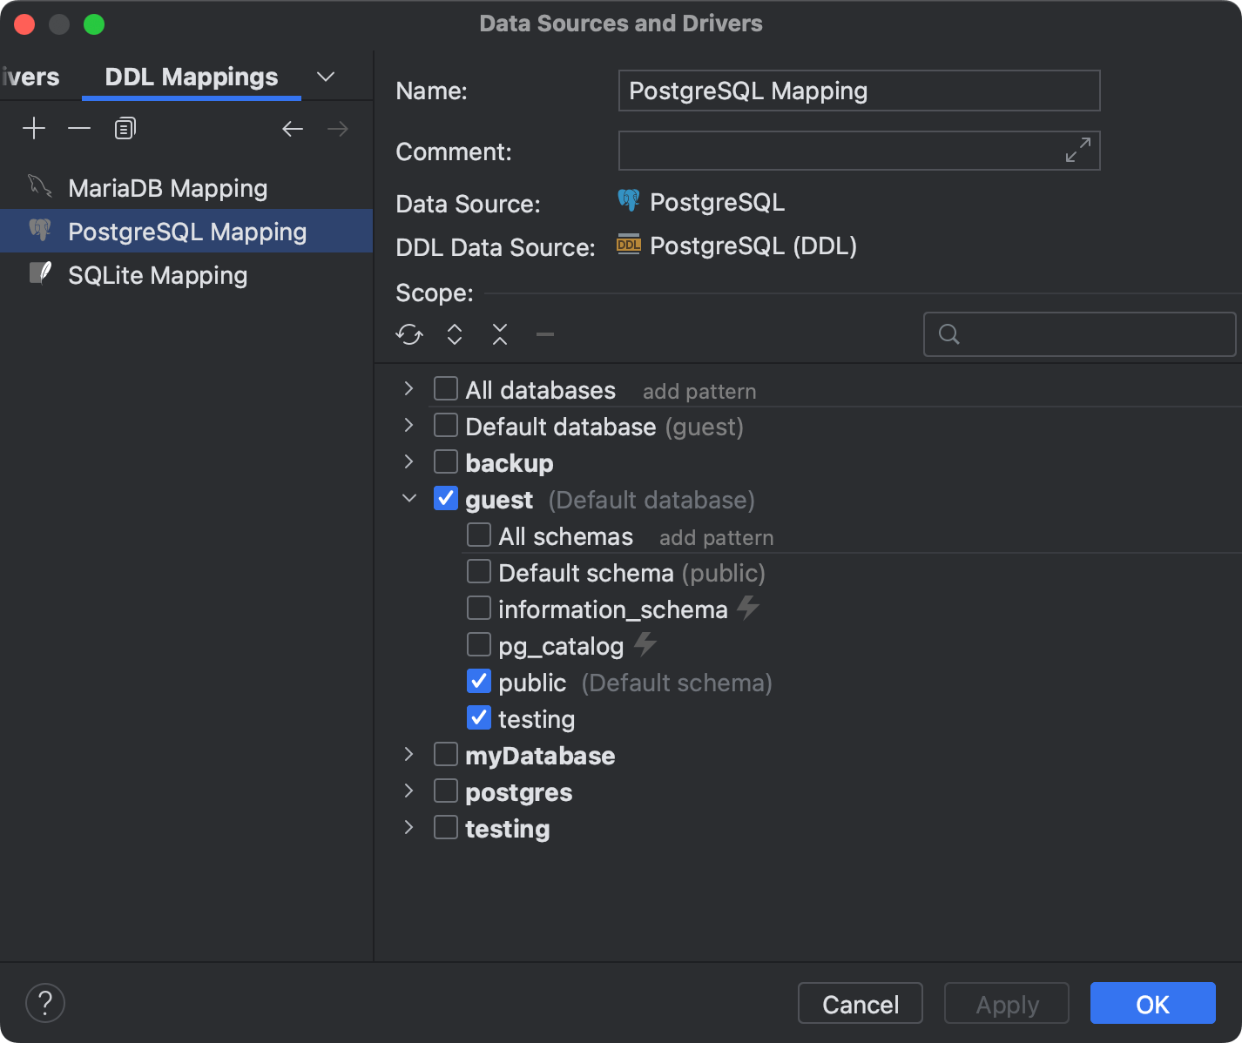This screenshot has width=1242, height=1043.
Task: Add a new DDL mapping with plus icon
Action: click(34, 128)
